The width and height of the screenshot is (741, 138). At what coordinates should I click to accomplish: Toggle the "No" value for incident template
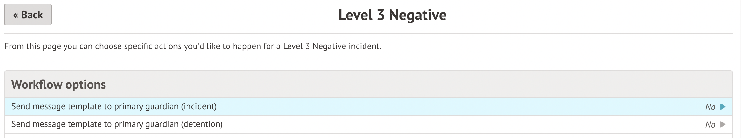tap(710, 107)
